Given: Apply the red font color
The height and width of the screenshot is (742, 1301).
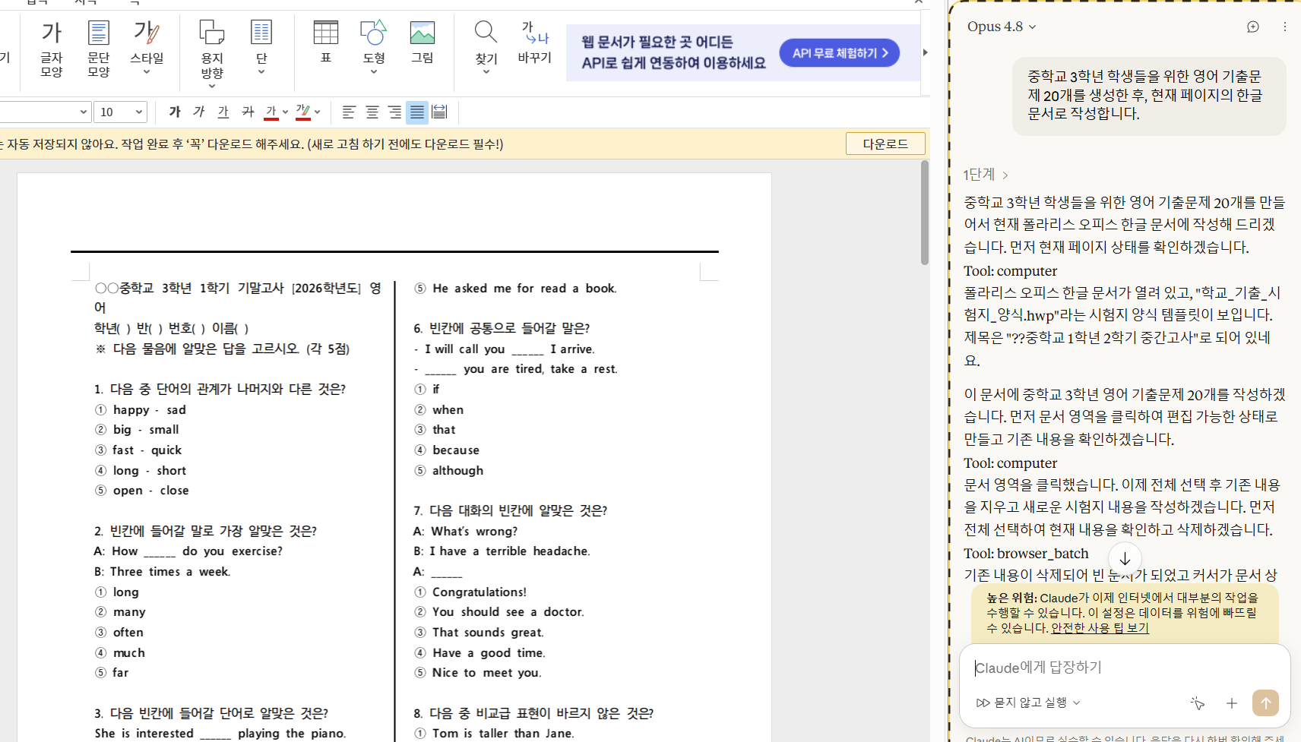Looking at the screenshot, I should (271, 112).
